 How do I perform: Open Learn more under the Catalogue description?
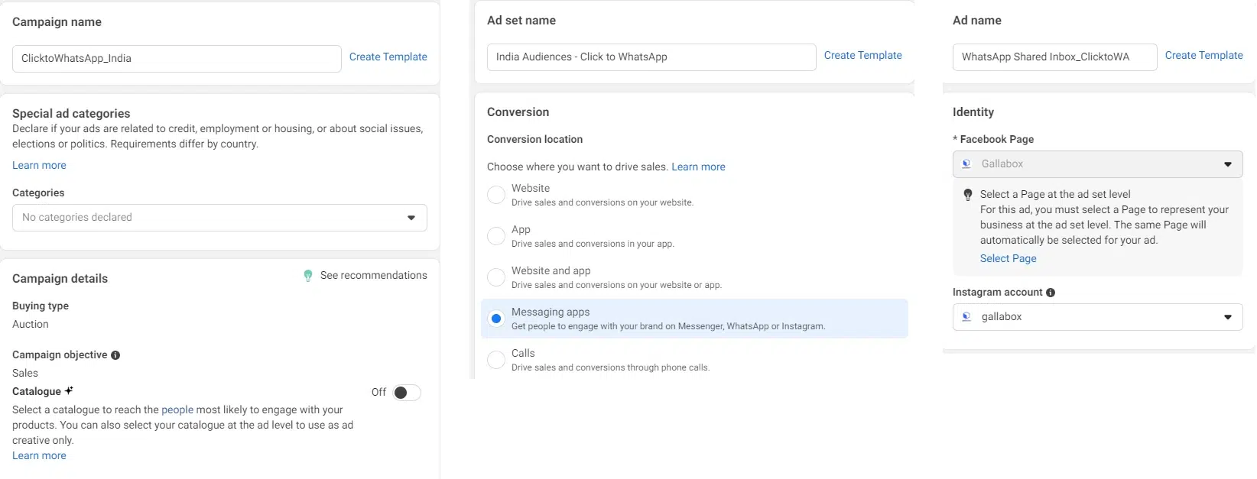coord(39,456)
